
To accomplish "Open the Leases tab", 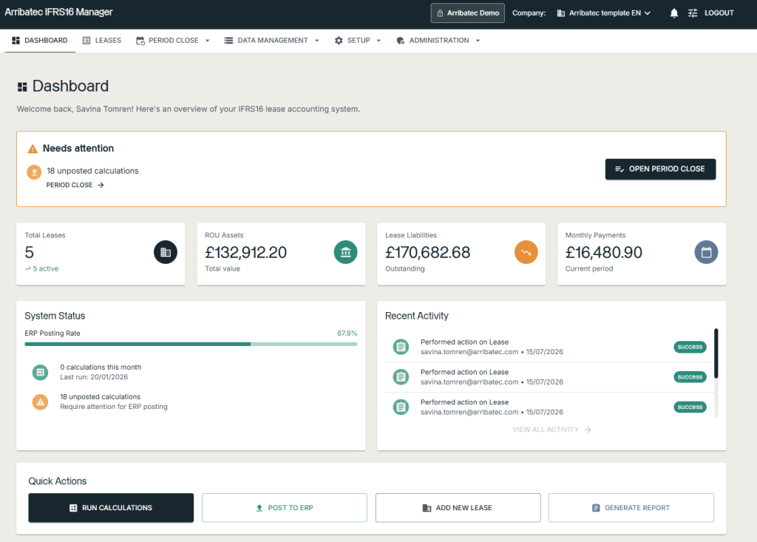I will (102, 41).
